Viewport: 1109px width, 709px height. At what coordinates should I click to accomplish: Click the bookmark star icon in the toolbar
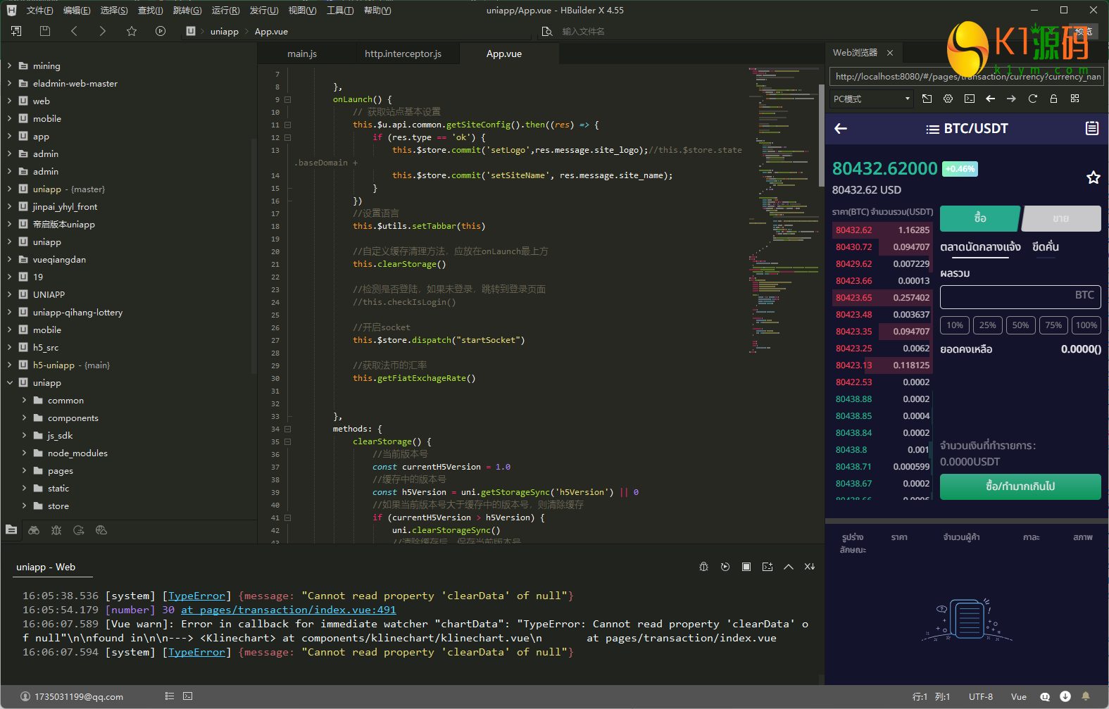(x=132, y=31)
